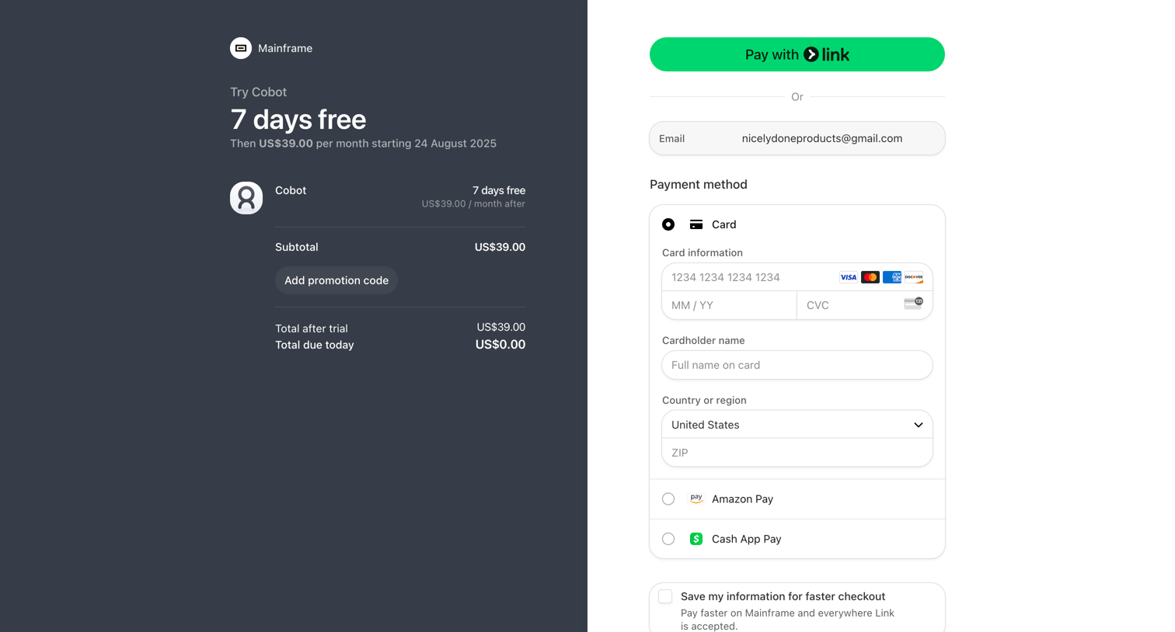Focus the CVC field

[x=865, y=305]
